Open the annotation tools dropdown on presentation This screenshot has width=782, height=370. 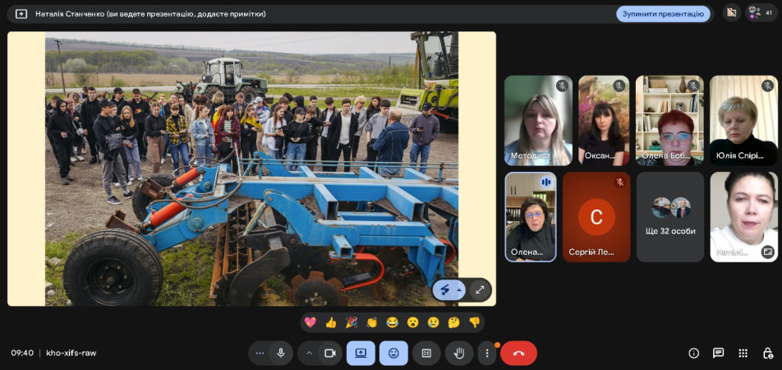(449, 289)
